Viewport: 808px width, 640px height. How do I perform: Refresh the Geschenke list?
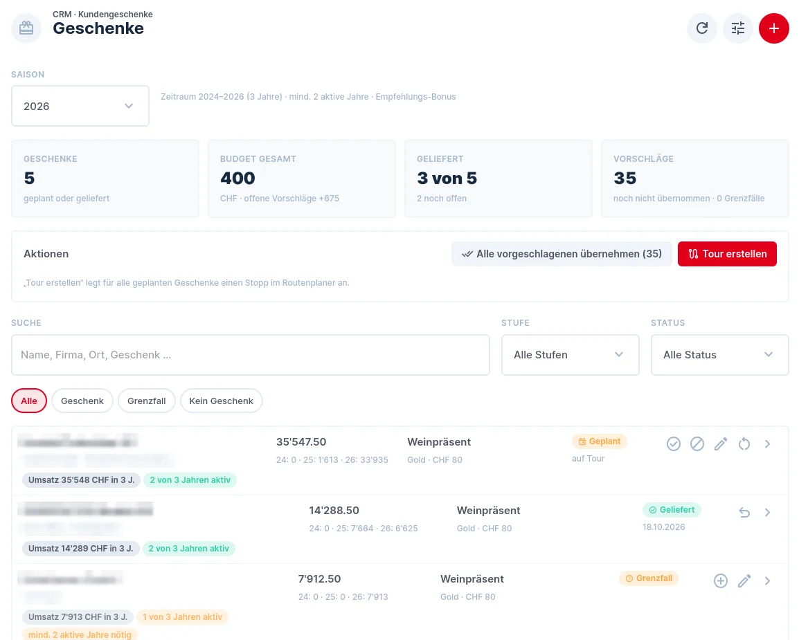tap(702, 28)
